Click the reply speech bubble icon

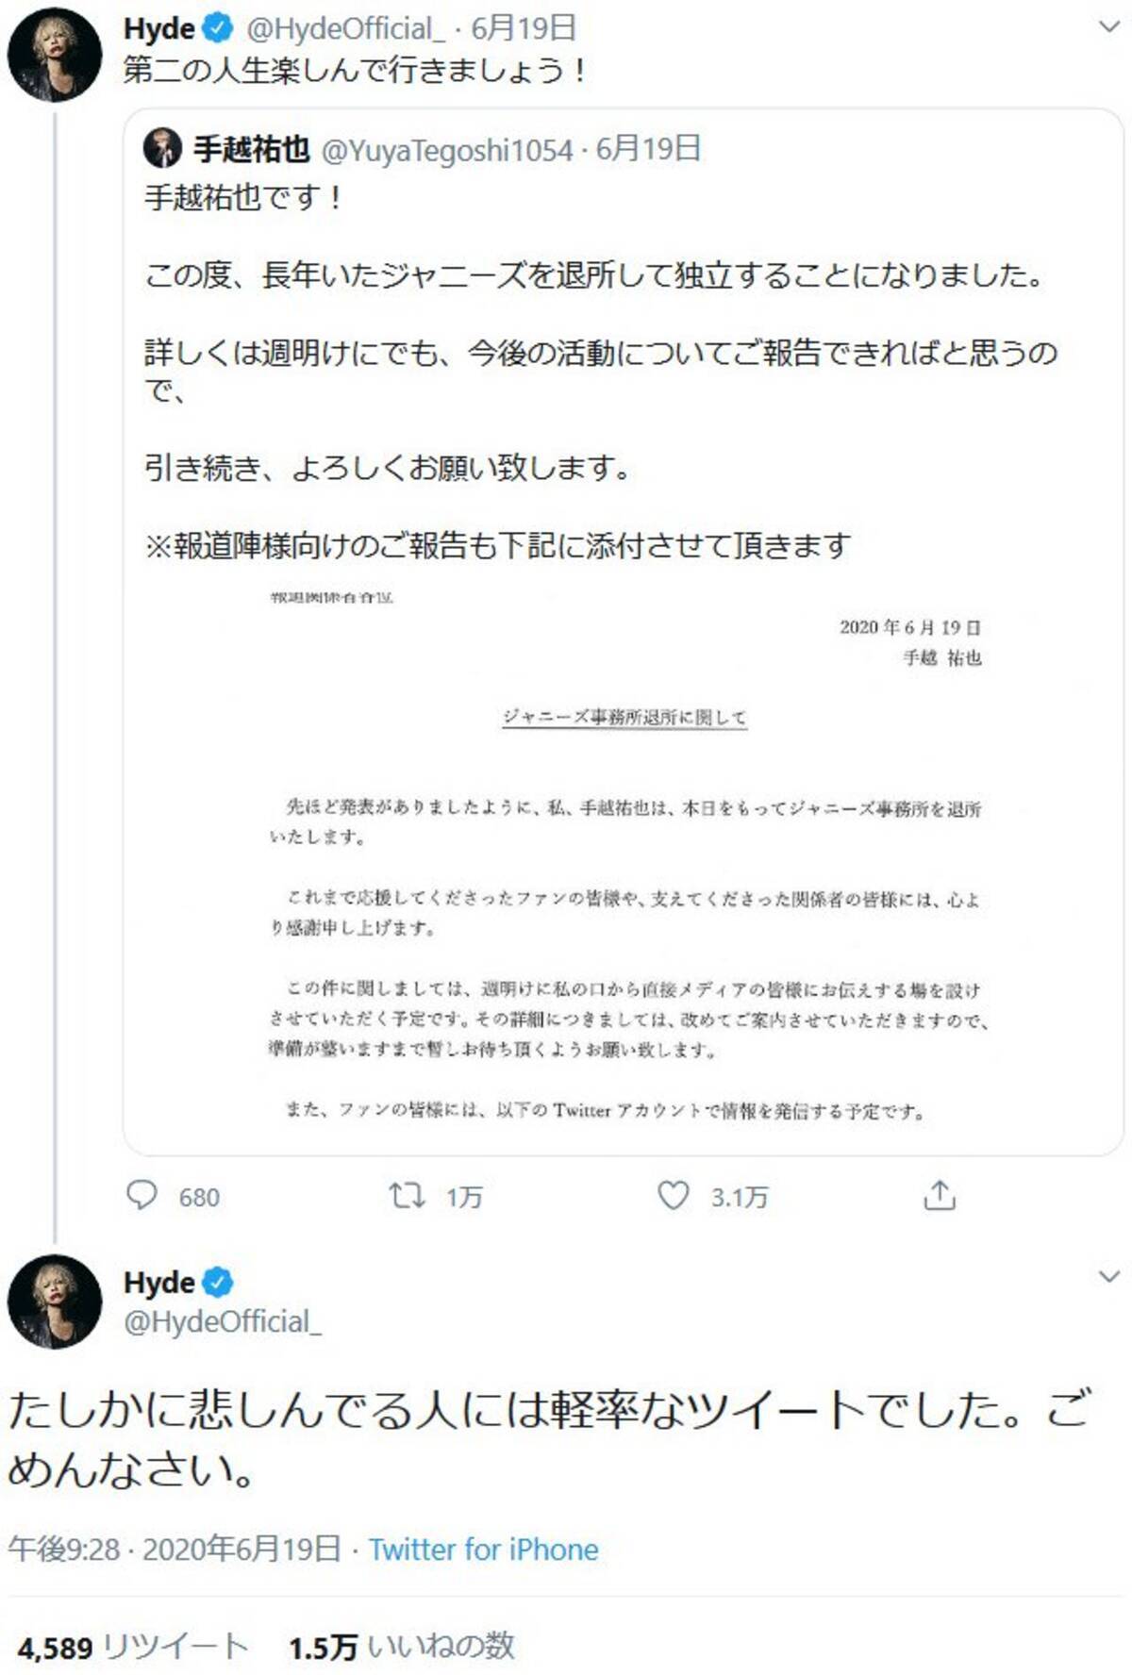(x=141, y=1196)
